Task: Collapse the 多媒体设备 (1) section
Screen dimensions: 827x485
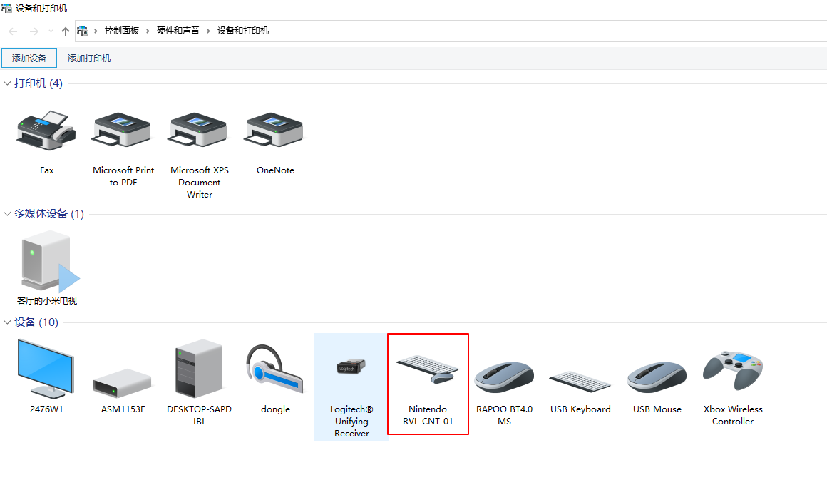Action: [x=7, y=214]
